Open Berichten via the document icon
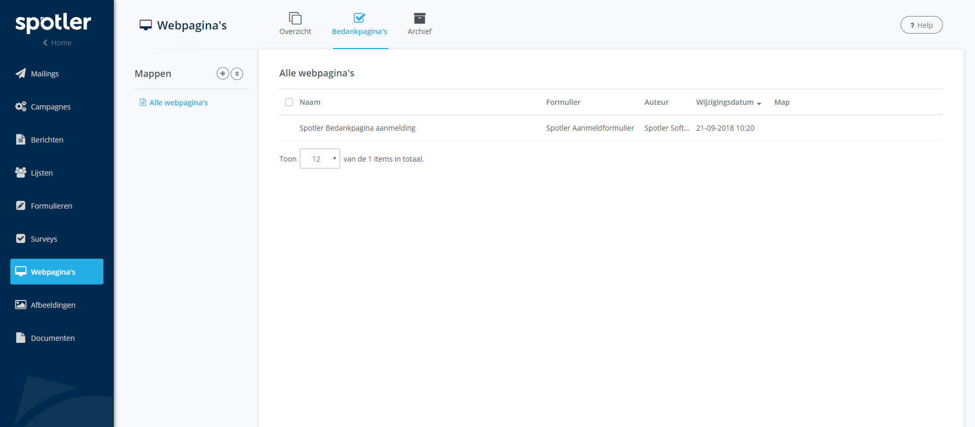Screen dimensions: 975x427 tap(21, 139)
